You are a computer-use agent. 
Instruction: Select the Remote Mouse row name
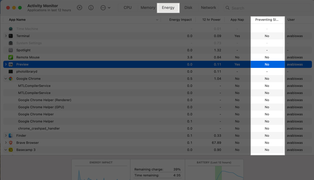click(28, 57)
